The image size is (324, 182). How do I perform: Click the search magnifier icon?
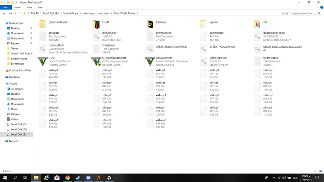319,14
